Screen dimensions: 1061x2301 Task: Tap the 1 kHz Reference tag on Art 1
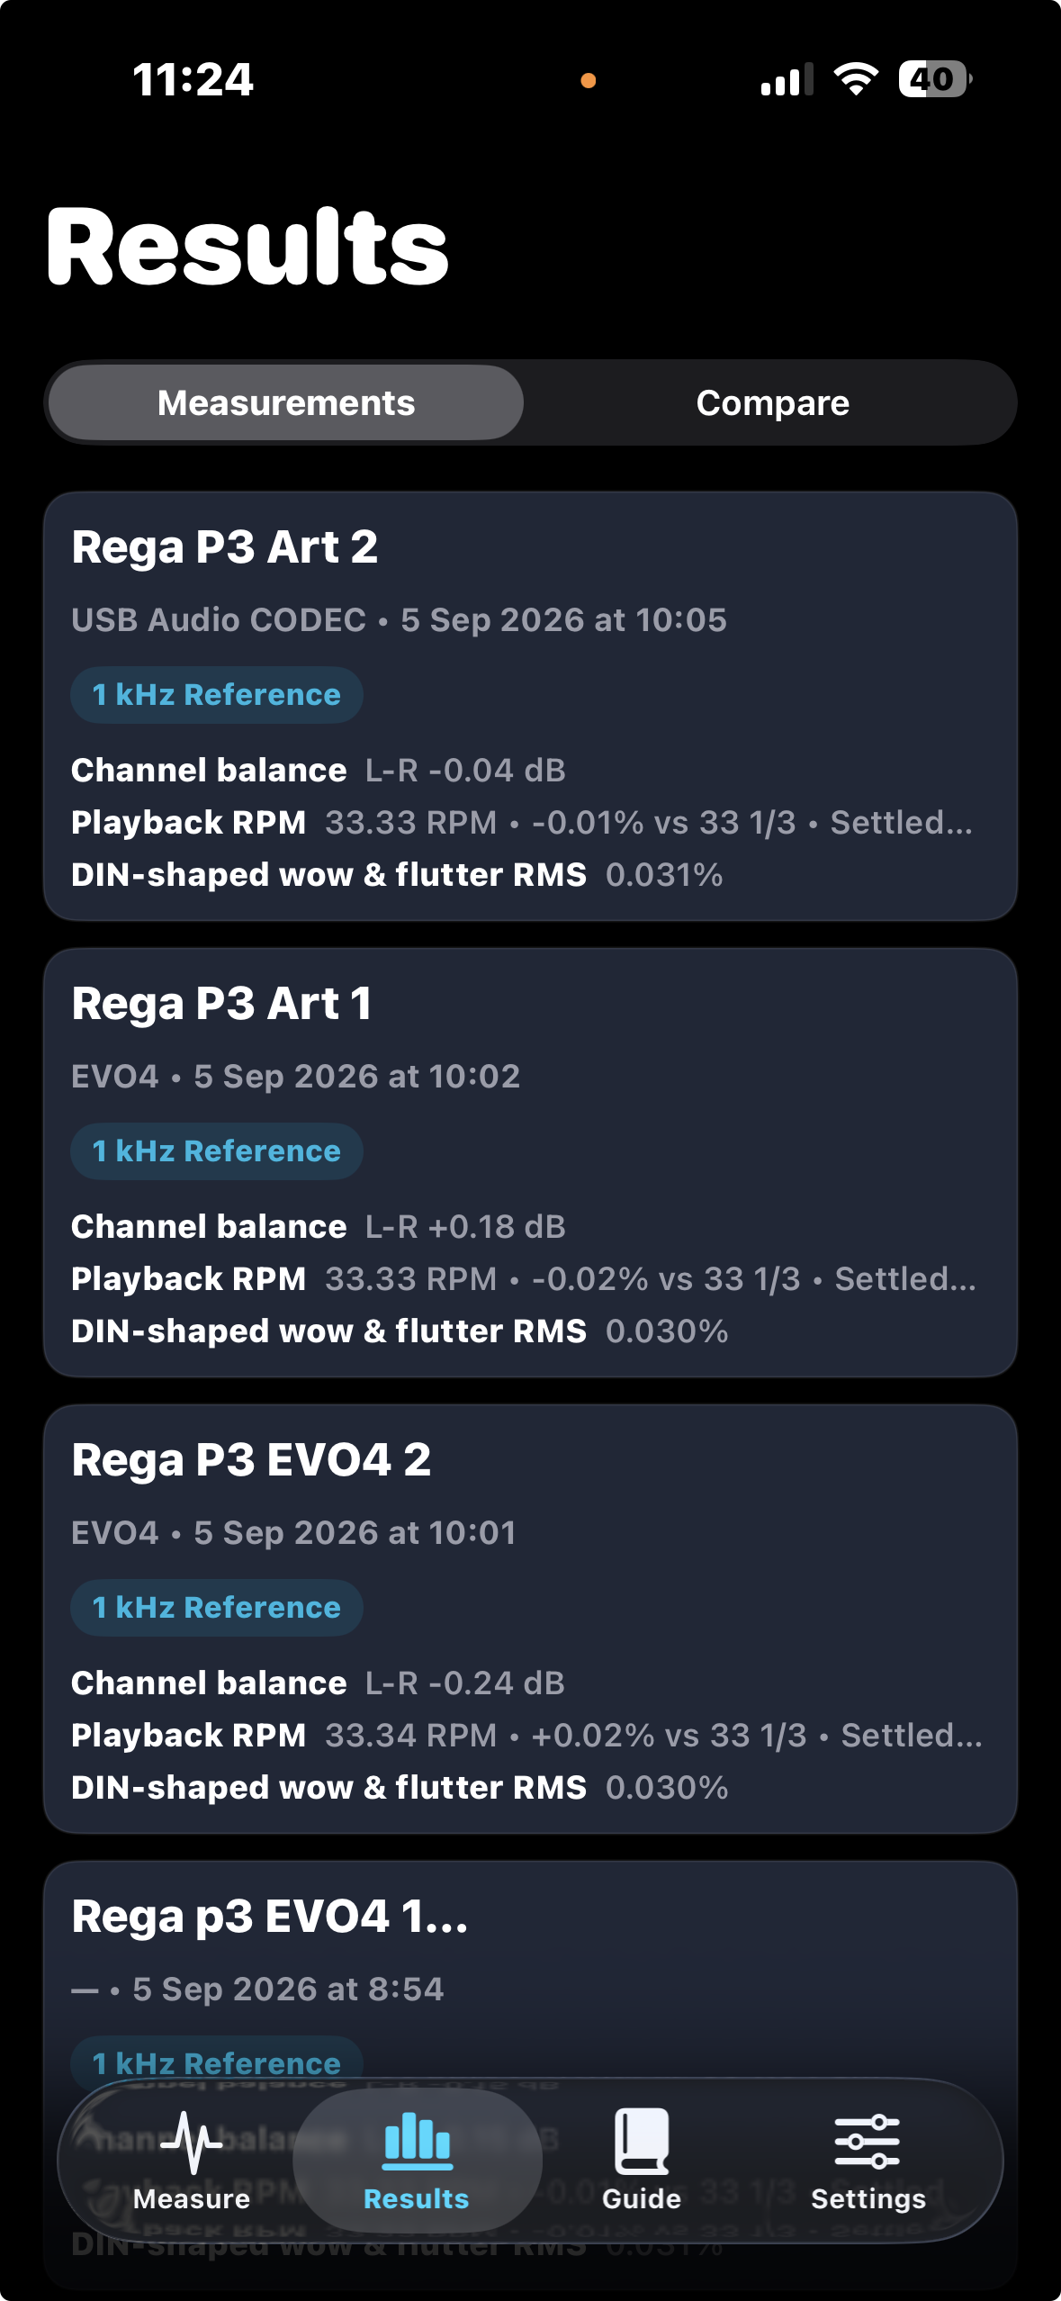pos(217,1151)
